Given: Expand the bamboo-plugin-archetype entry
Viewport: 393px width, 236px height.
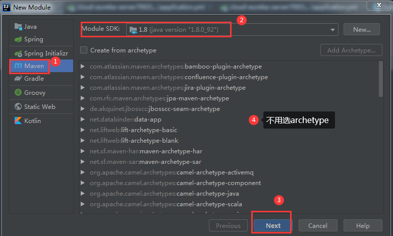Looking at the screenshot, I should [x=82, y=67].
